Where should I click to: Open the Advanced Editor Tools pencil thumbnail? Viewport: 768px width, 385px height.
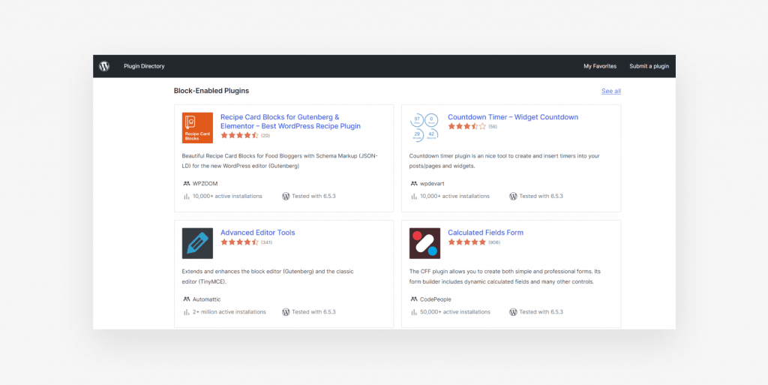pyautogui.click(x=197, y=243)
